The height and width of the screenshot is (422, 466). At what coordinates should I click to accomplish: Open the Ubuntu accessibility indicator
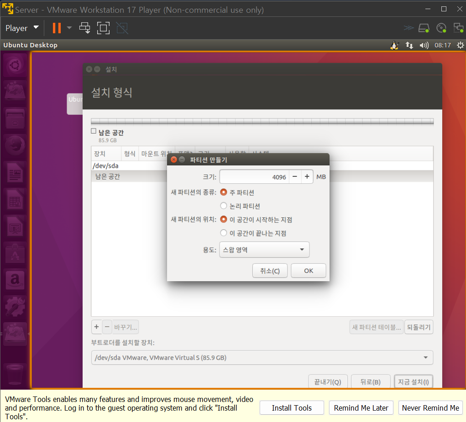pyautogui.click(x=394, y=45)
